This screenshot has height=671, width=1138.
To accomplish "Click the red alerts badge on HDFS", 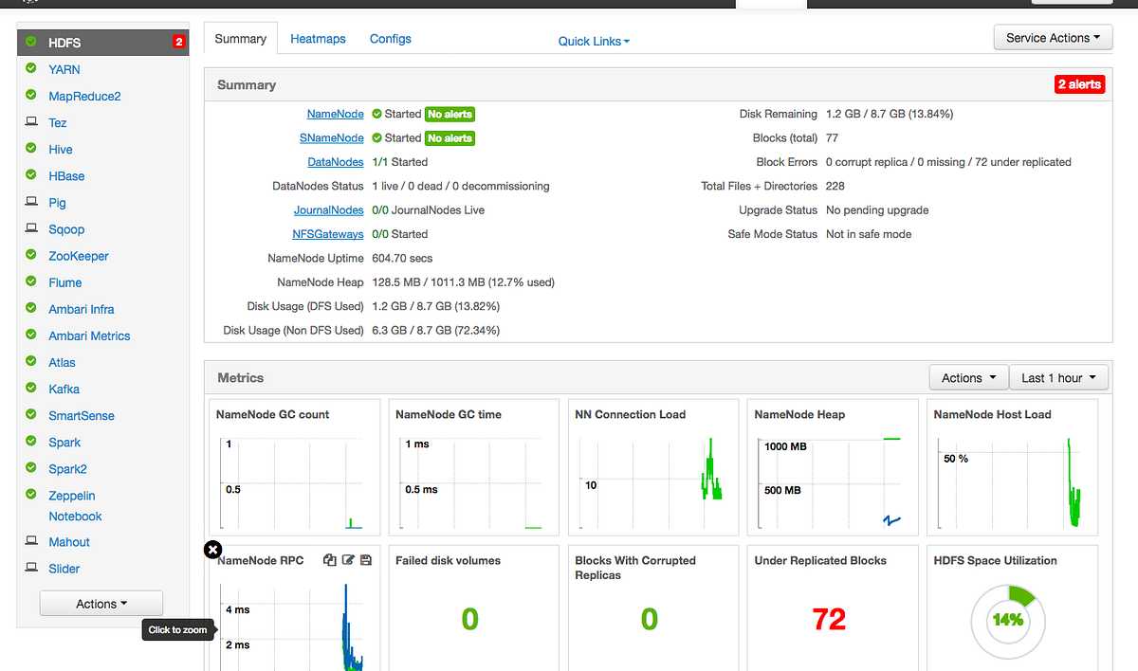I will point(178,42).
